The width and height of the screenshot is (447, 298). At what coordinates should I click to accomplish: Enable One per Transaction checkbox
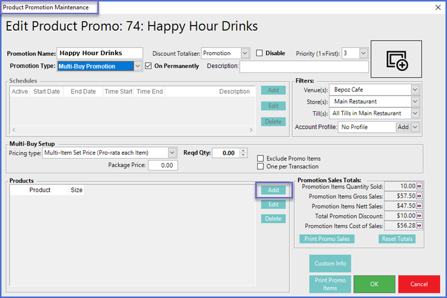coord(261,166)
